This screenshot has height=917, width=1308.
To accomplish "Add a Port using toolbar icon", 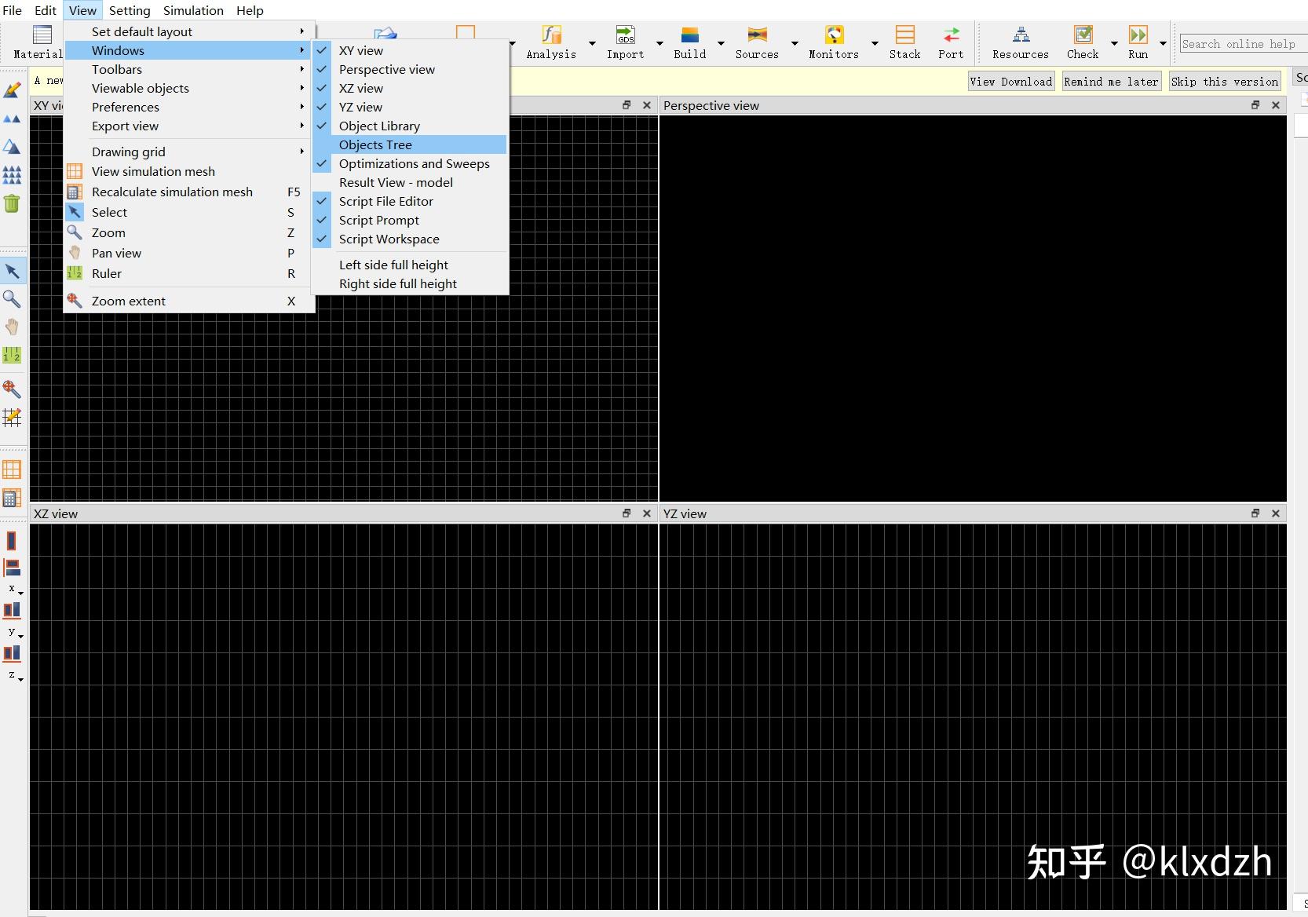I will pos(951,42).
